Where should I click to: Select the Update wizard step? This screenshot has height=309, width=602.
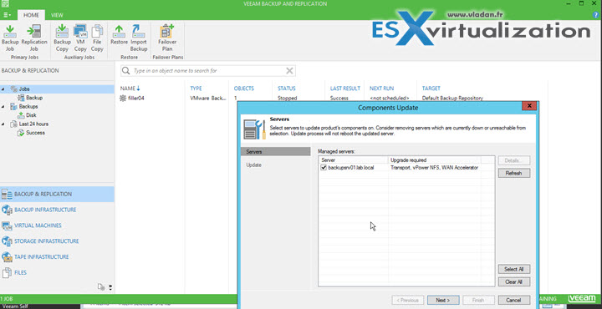click(254, 165)
